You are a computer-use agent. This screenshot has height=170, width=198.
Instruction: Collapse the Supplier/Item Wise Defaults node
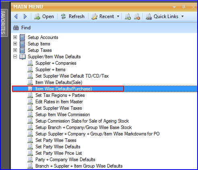coord(15,57)
